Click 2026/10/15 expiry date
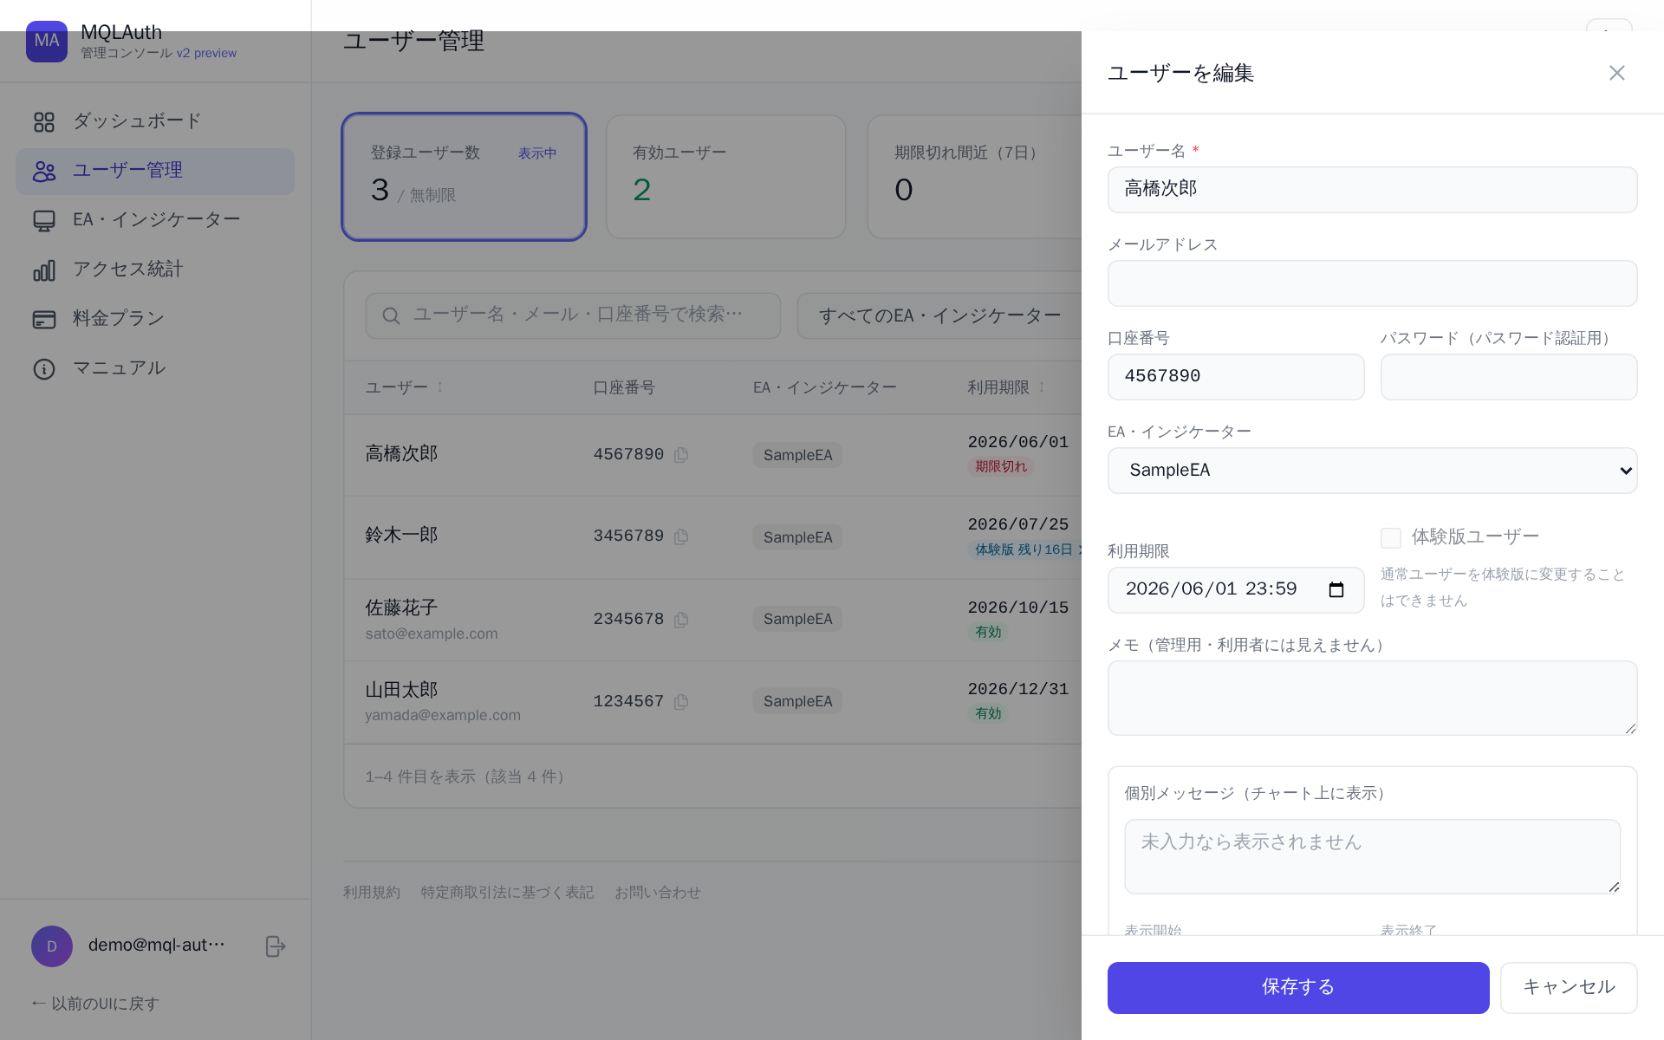The image size is (1664, 1040). (1018, 608)
